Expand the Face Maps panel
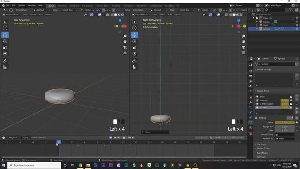This screenshot has height=169, width=300. coord(262,153)
